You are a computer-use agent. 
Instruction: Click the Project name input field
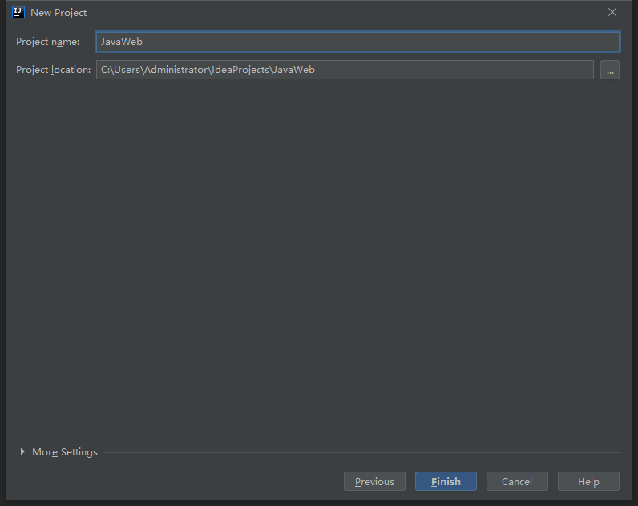click(x=357, y=42)
